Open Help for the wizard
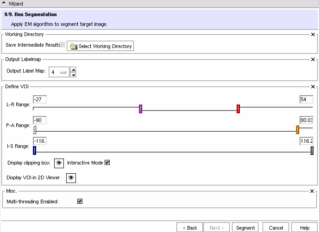The width and height of the screenshot is (319, 232). tap(304, 228)
